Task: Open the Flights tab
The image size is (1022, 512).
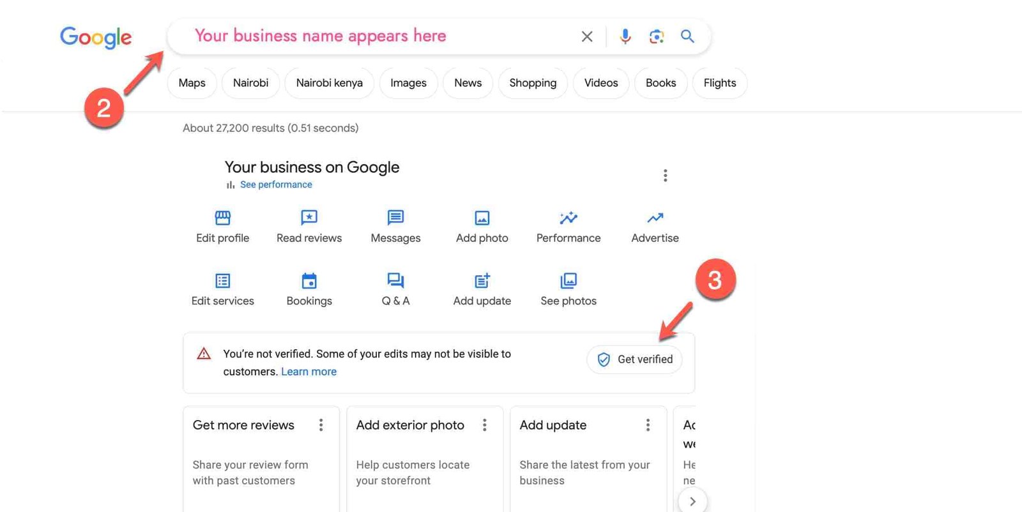Action: point(720,83)
